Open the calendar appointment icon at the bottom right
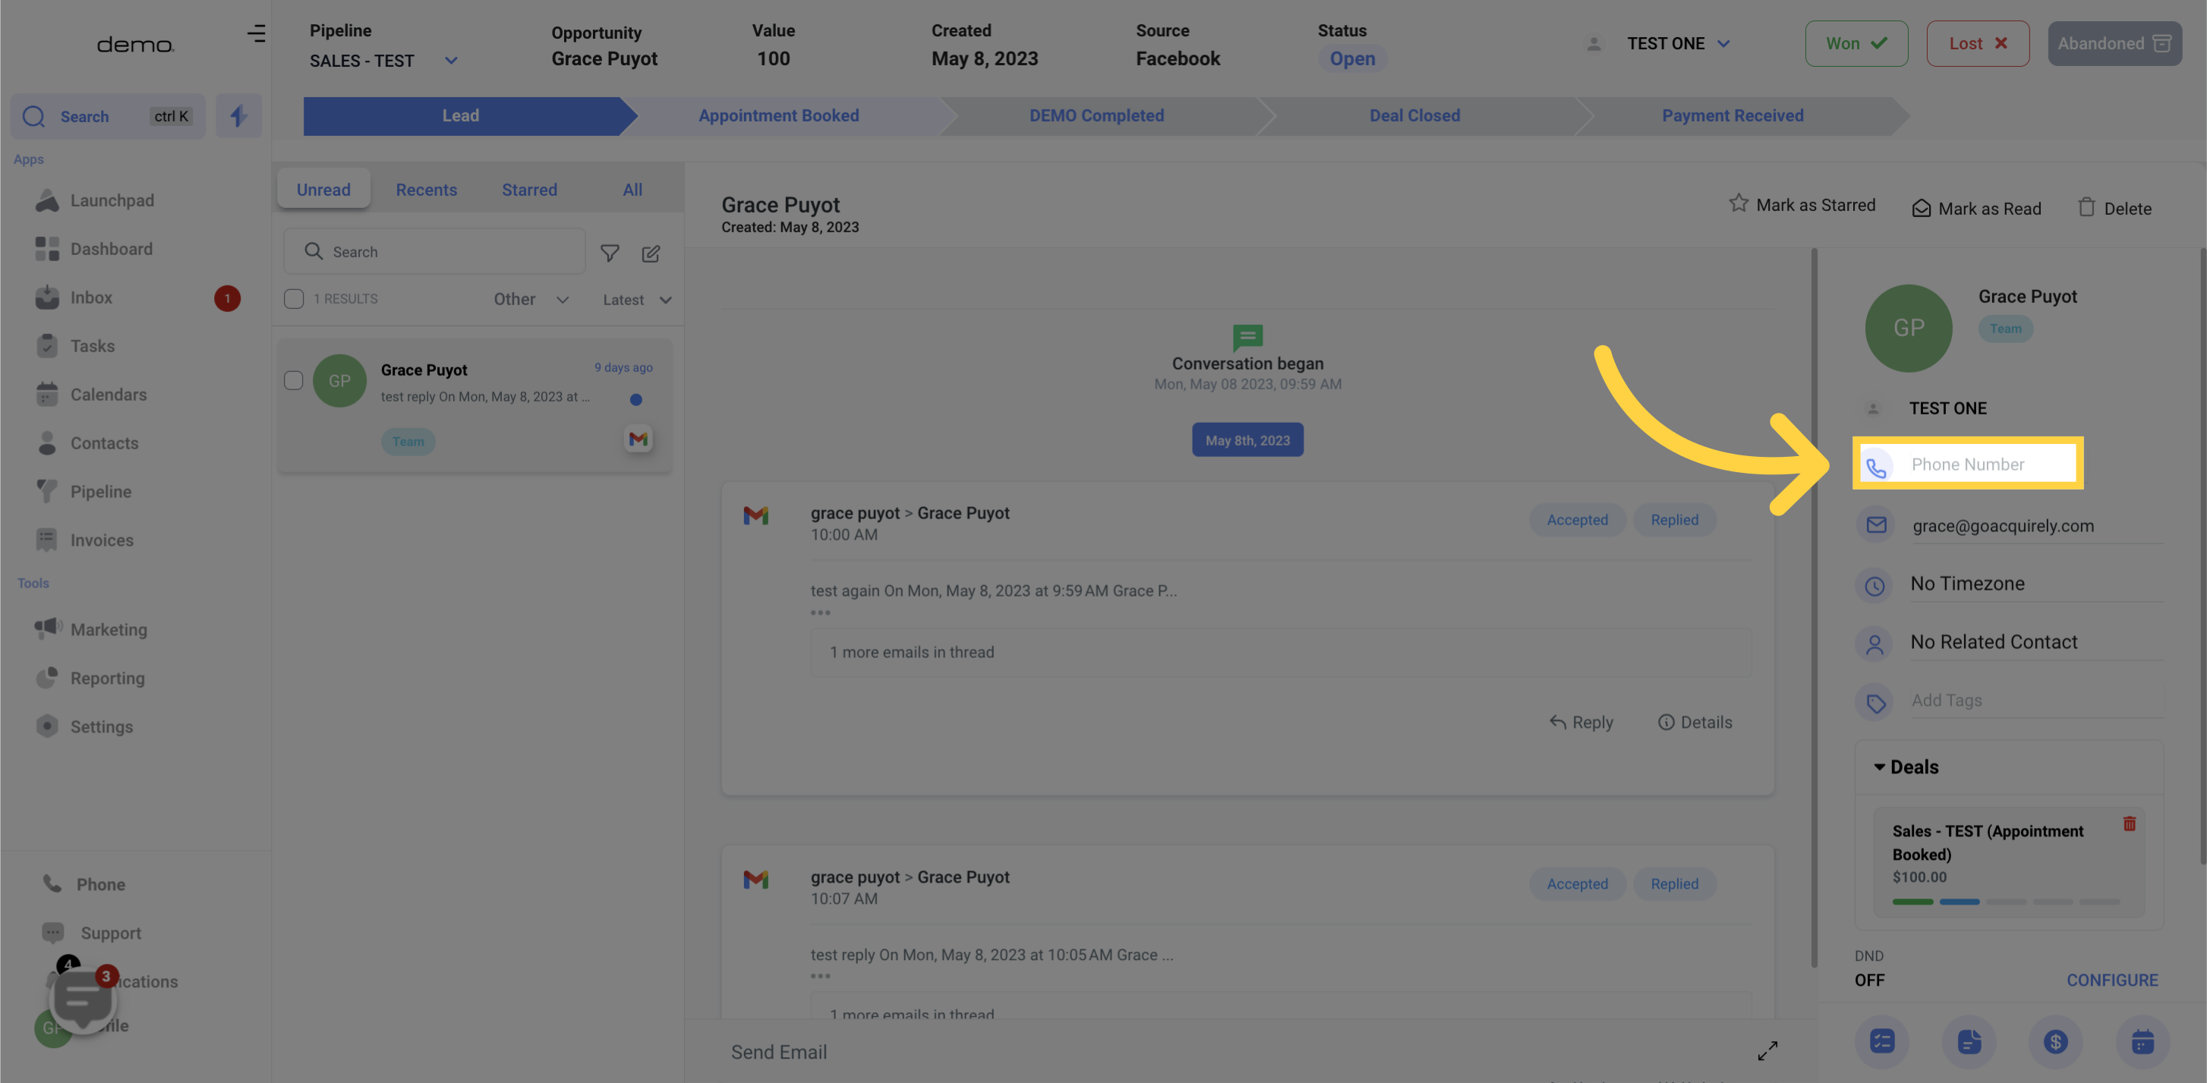This screenshot has width=2207, height=1083. coord(2142,1041)
